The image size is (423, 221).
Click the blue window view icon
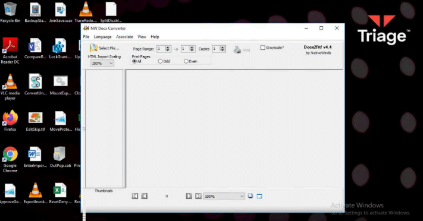coord(259,196)
